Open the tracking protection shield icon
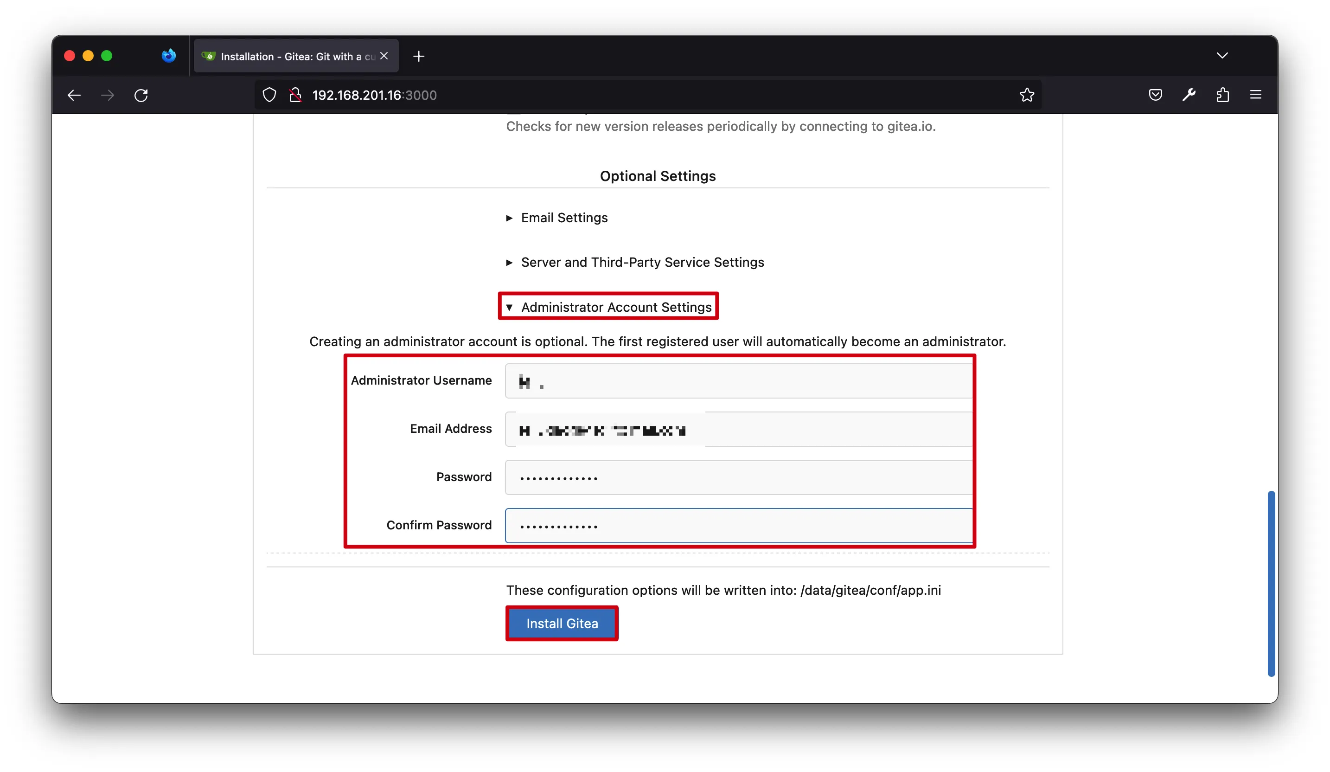 [269, 95]
